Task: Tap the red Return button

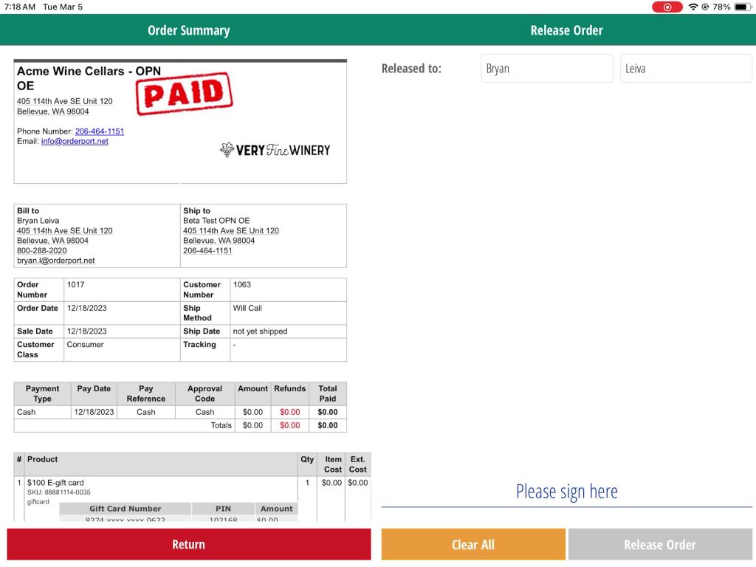Action: [x=189, y=544]
